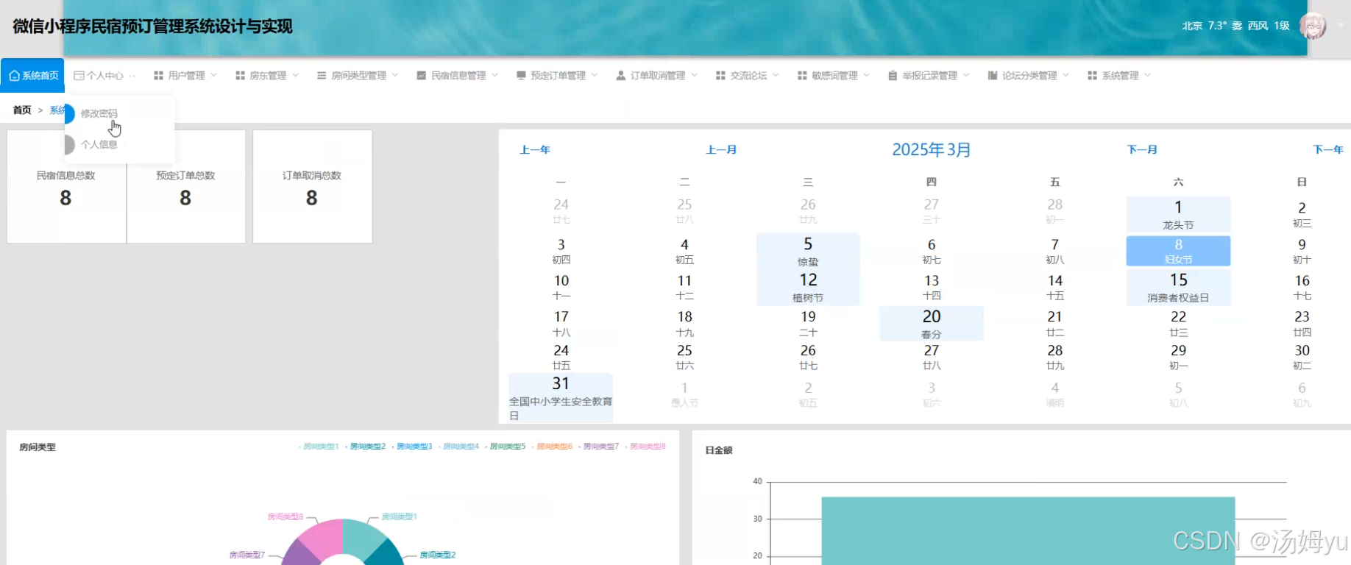
Task: Expand the 系统管理 dropdown arrow
Action: [x=1147, y=75]
